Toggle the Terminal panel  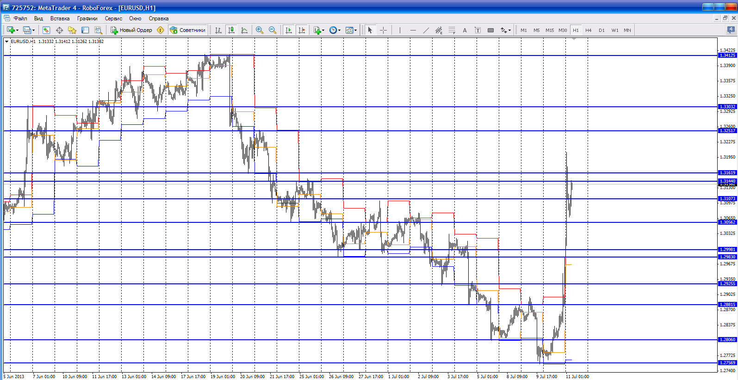pyautogui.click(x=85, y=30)
